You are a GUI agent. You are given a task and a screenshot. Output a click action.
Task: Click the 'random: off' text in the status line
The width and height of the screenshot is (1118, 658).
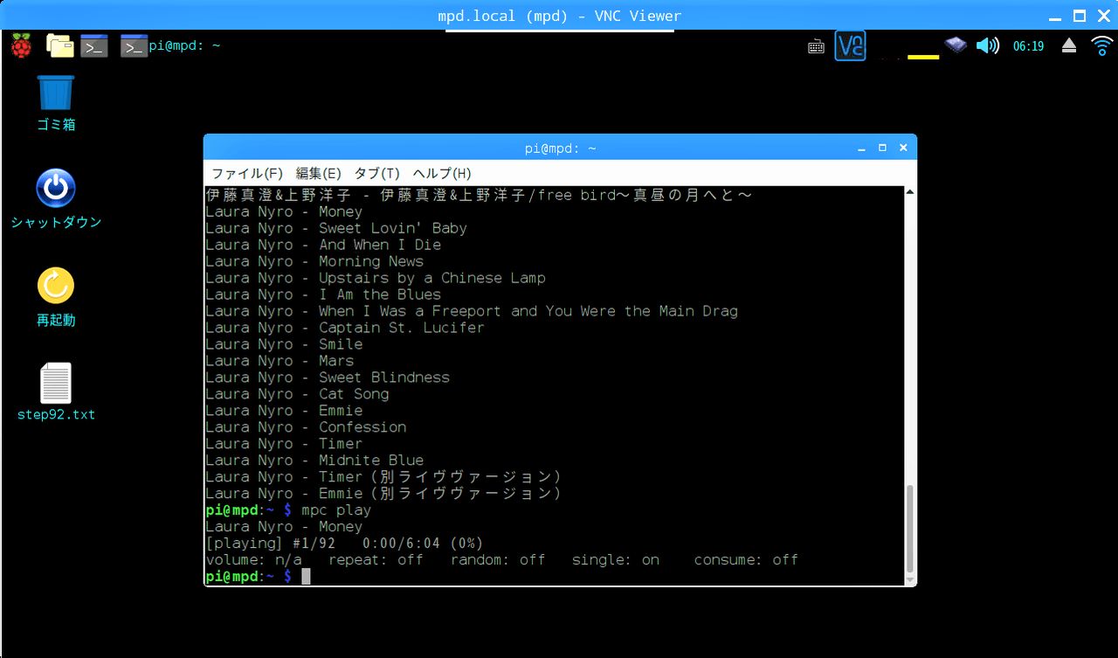click(498, 560)
